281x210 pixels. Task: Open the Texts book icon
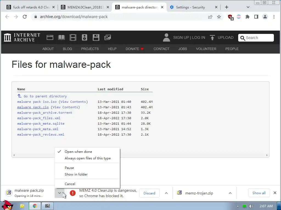[x=61, y=37]
